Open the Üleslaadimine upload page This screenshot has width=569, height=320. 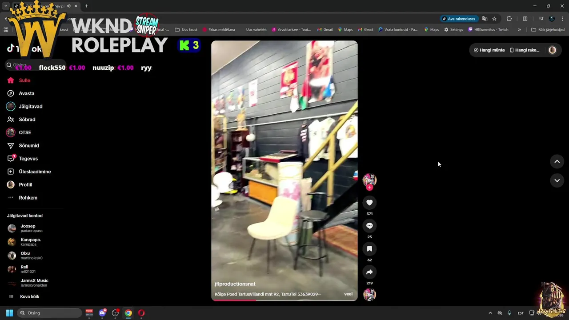tap(29, 172)
